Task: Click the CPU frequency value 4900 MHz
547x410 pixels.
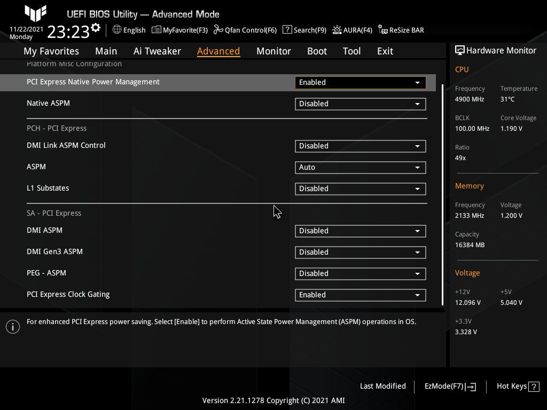Action: [x=469, y=99]
